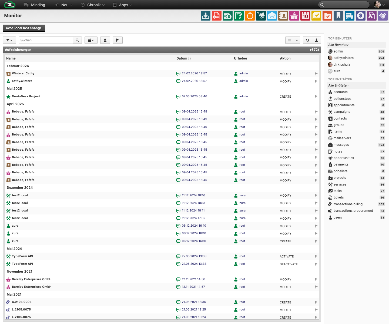Open the Chronik dropdown menu
Viewport: 389px width, 324px height.
(x=93, y=5)
